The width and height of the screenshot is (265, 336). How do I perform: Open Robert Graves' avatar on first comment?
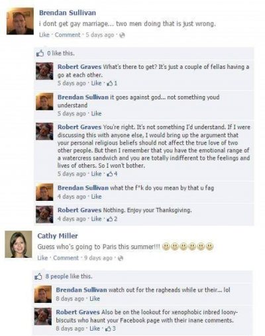[44, 71]
